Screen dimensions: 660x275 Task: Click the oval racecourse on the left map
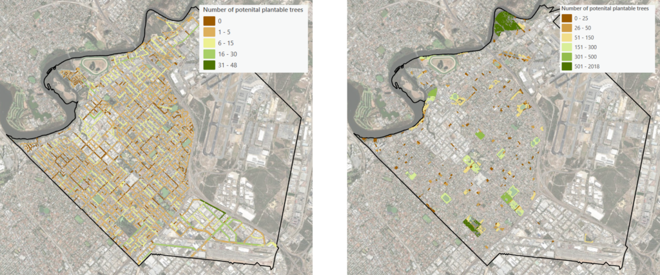(95, 65)
